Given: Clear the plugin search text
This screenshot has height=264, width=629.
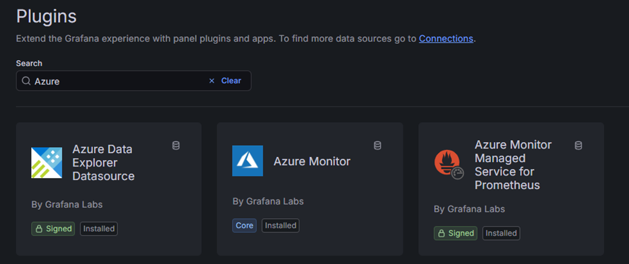Looking at the screenshot, I should (231, 81).
